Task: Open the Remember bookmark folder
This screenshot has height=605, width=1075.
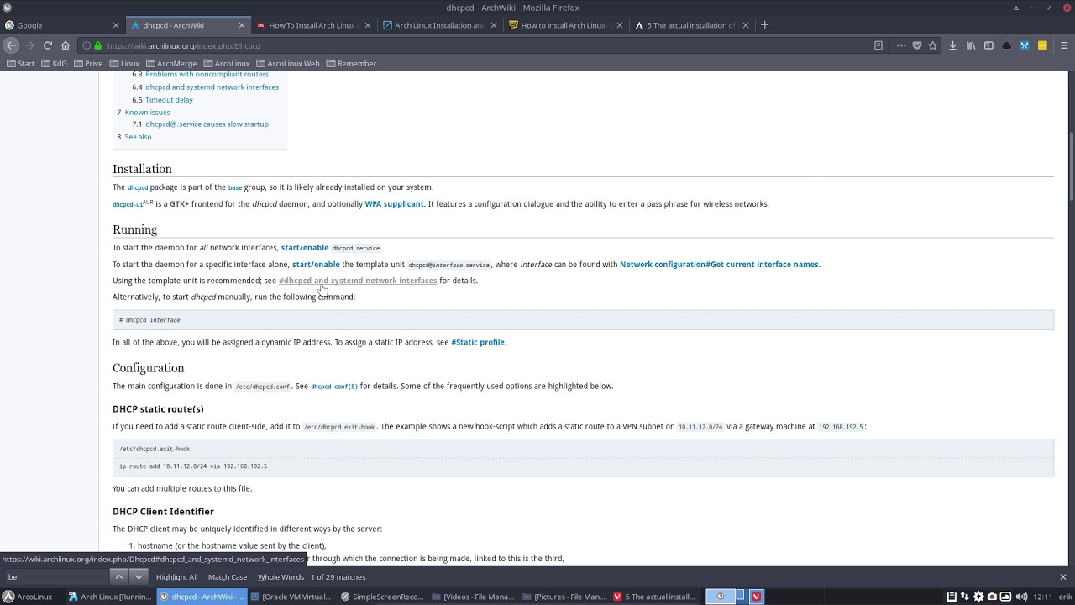Action: [351, 63]
